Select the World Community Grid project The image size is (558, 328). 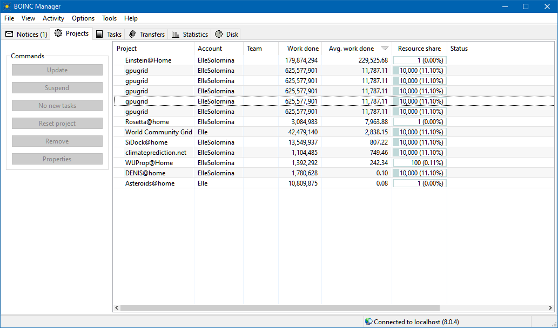[x=334, y=132]
